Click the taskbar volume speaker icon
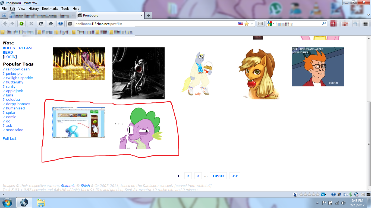 tap(344, 203)
